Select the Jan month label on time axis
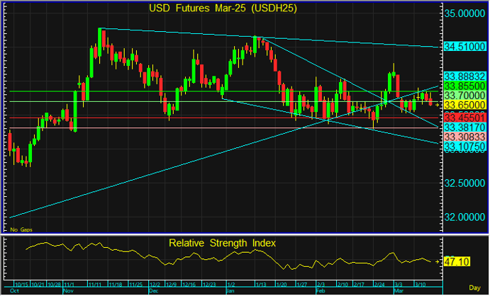490x296 pixels. tap(229, 291)
